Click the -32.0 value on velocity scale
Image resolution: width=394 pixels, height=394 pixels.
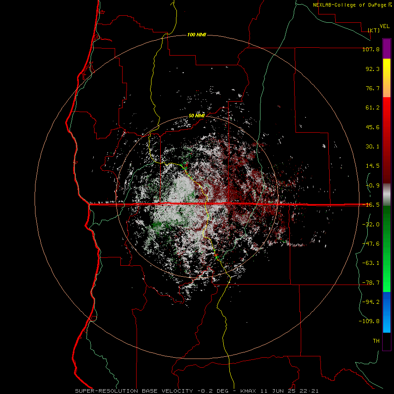[x=371, y=225]
